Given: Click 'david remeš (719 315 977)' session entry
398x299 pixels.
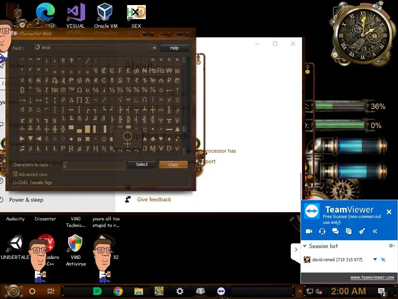Looking at the screenshot, I should [x=337, y=260].
